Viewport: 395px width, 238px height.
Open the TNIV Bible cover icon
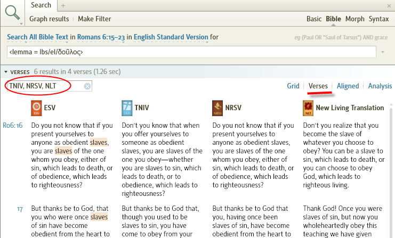[x=127, y=108]
